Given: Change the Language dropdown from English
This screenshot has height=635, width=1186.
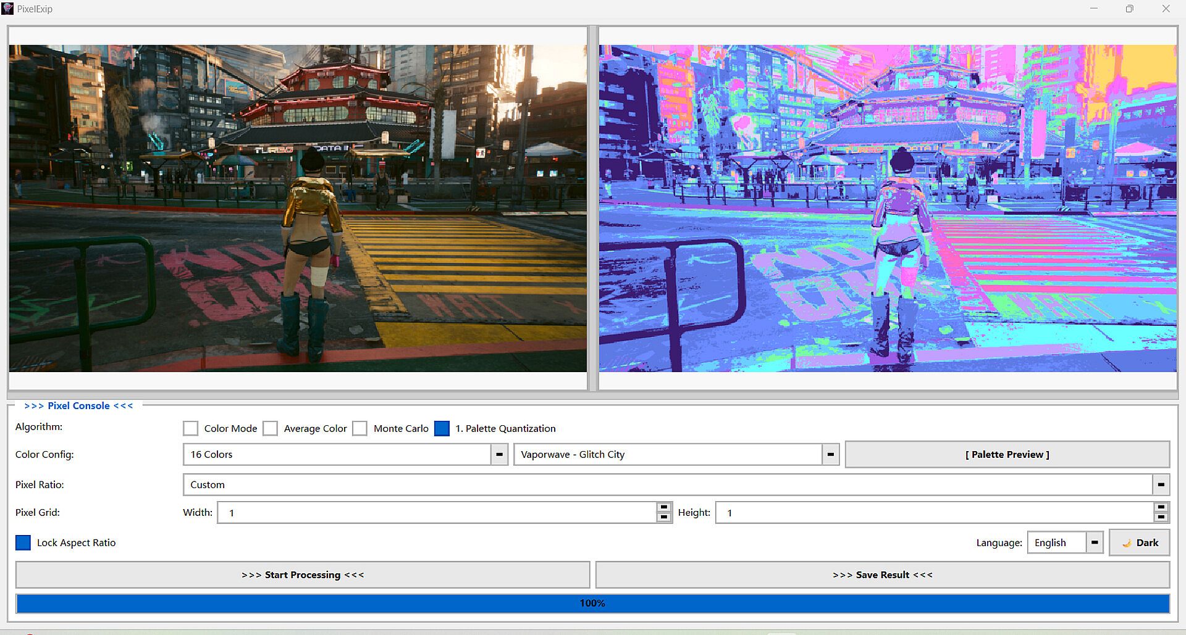Looking at the screenshot, I should [x=1094, y=542].
